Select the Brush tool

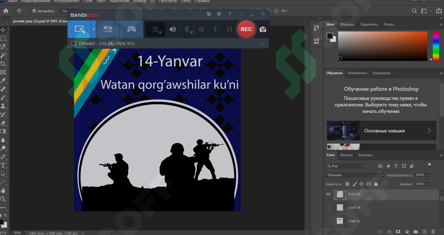click(x=3, y=98)
